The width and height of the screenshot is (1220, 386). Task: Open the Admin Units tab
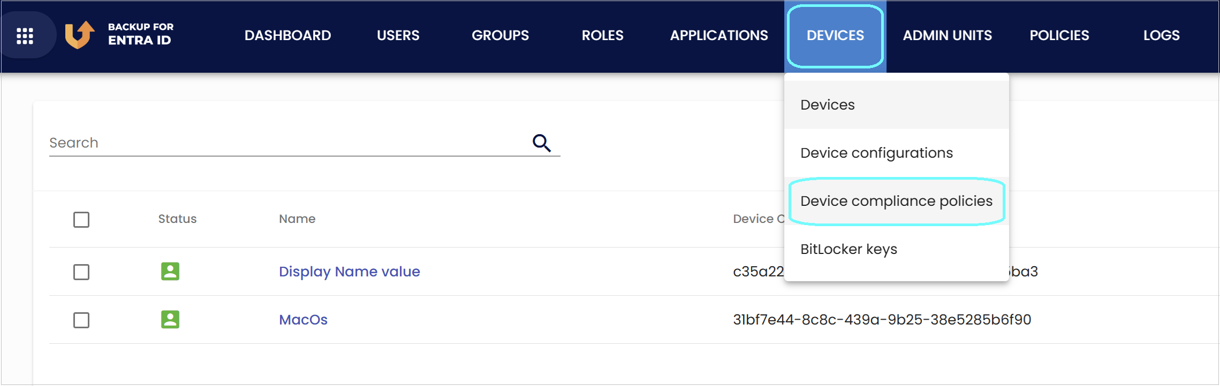pos(948,35)
